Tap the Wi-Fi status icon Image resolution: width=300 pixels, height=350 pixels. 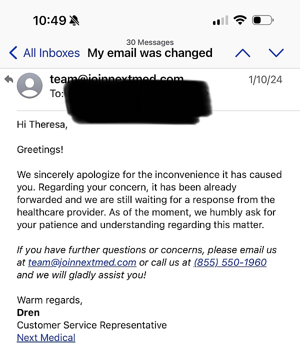(240, 20)
